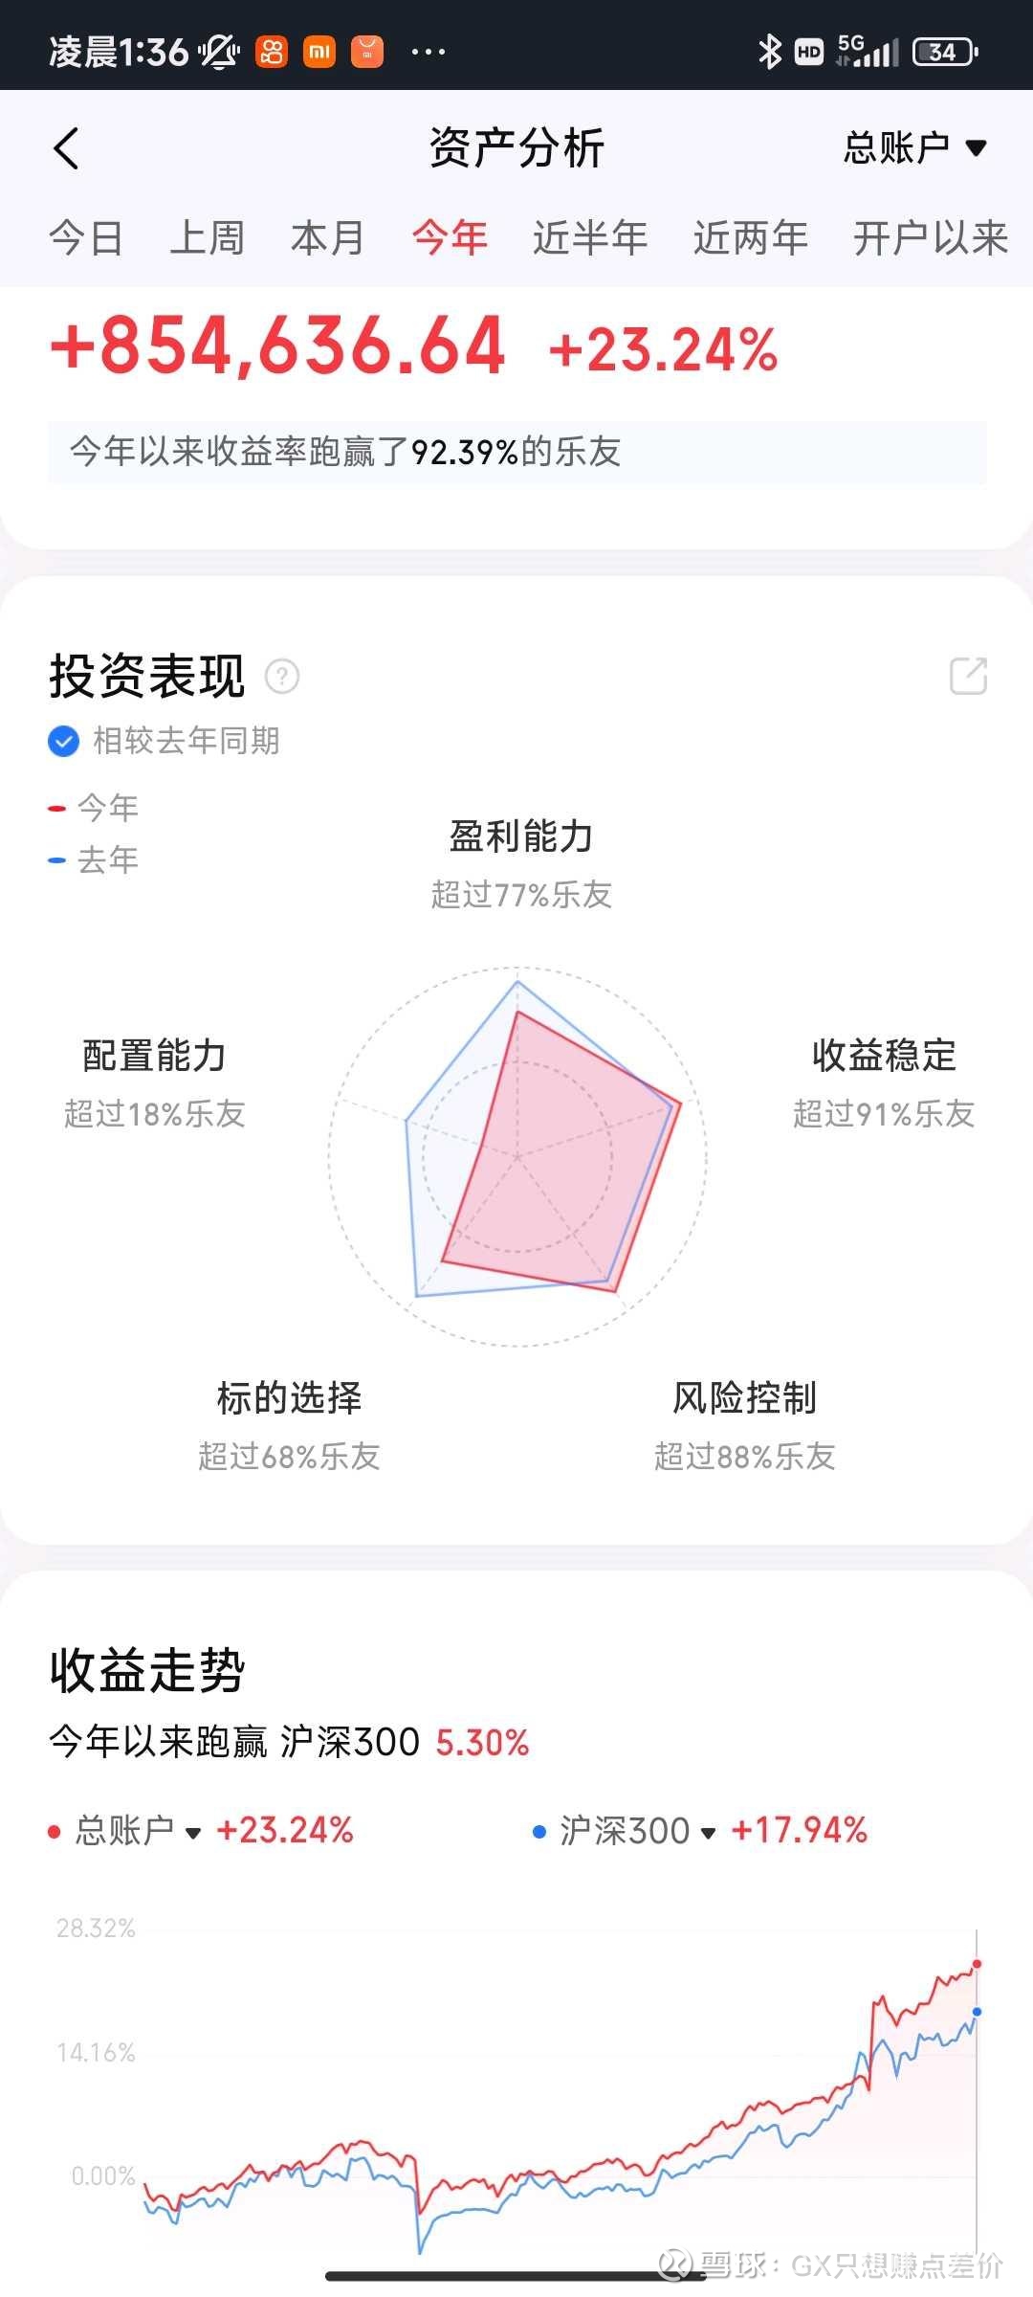This screenshot has width=1033, height=2297.
Task: Tap the back arrow icon
Action: (67, 148)
